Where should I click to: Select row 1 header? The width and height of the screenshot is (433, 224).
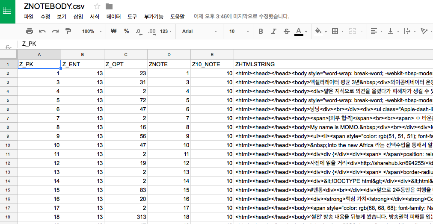click(x=8, y=64)
